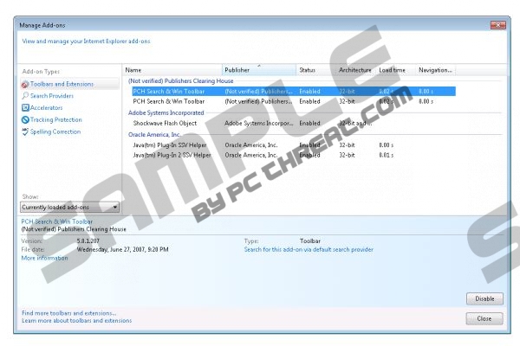The height and width of the screenshot is (346, 520).
Task: Open the More information link
Action: pos(44,258)
